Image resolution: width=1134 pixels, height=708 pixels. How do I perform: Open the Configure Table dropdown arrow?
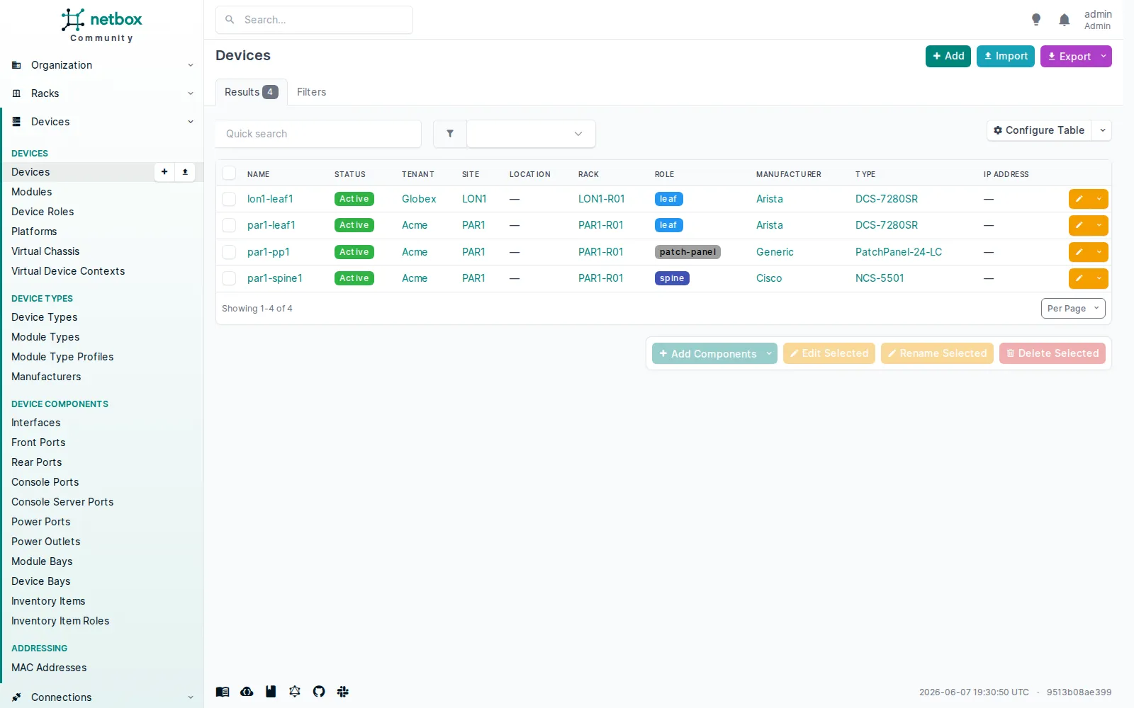[1102, 130]
